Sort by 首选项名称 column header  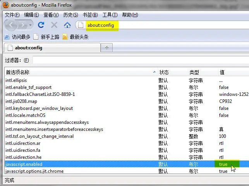coord(81,72)
